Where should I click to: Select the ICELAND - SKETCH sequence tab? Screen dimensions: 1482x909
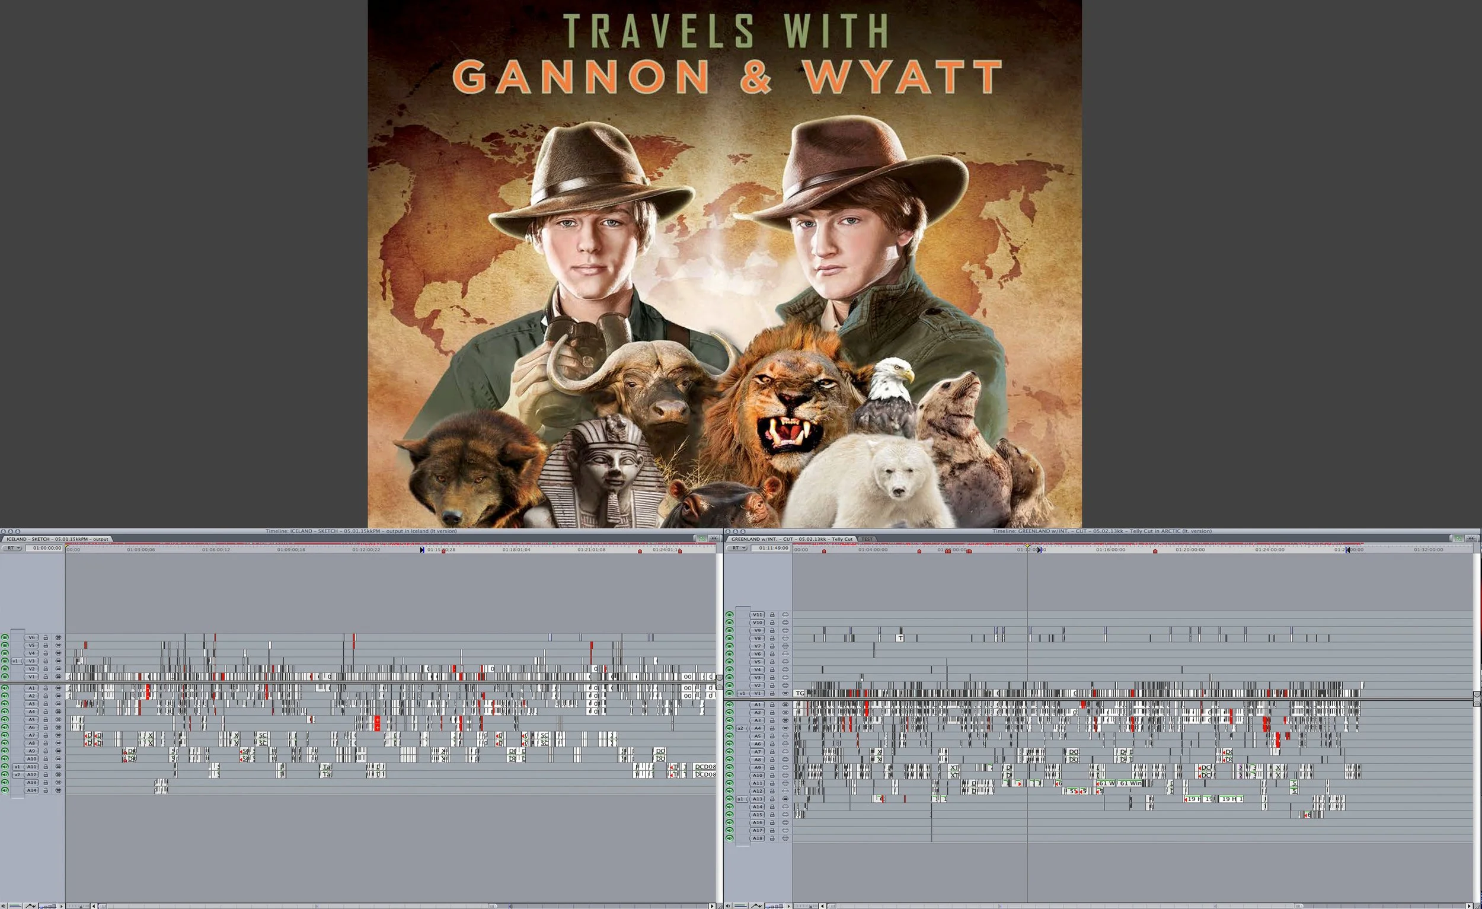click(57, 539)
